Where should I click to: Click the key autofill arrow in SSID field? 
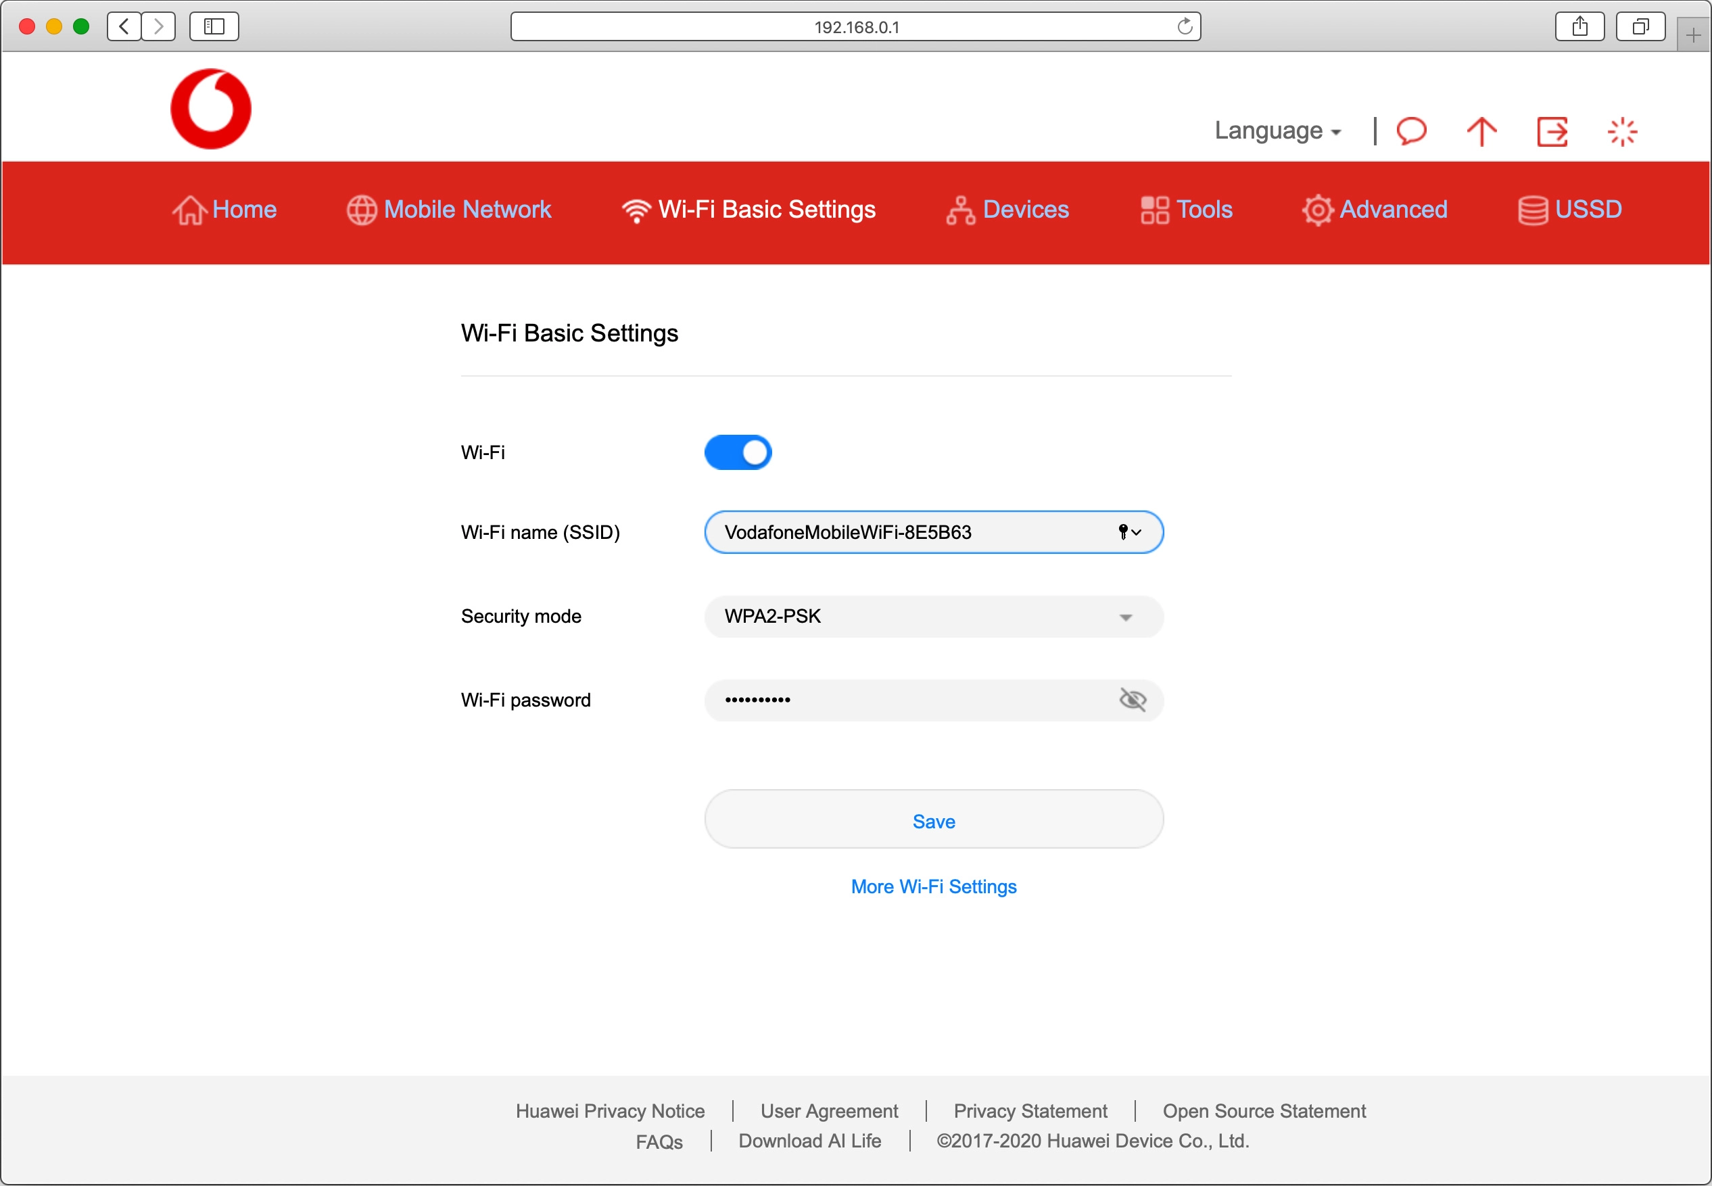coord(1129,532)
